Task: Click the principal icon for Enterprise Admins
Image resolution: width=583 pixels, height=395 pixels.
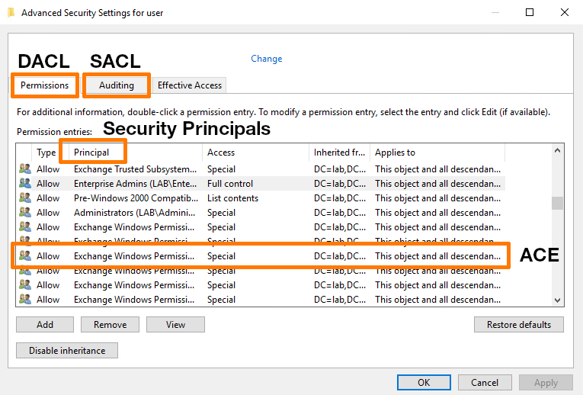Action: tap(25, 184)
